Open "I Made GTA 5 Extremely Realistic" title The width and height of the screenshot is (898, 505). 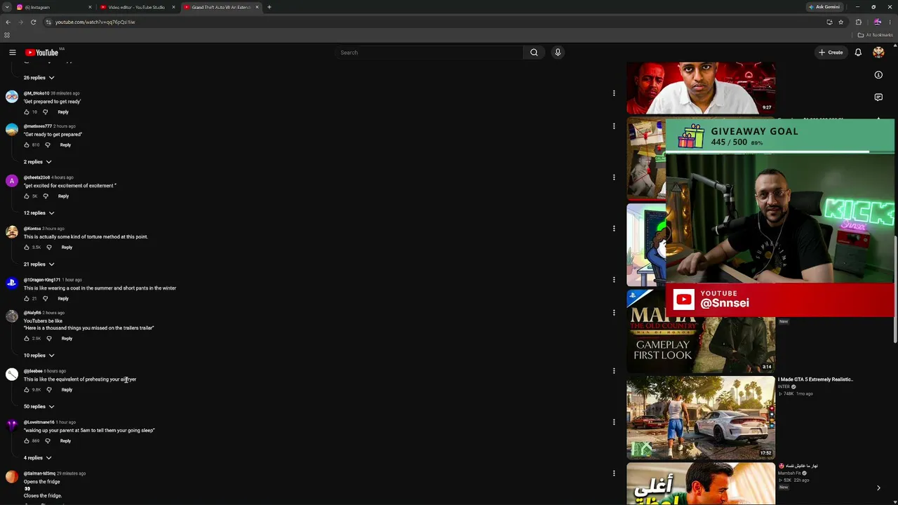815,379
